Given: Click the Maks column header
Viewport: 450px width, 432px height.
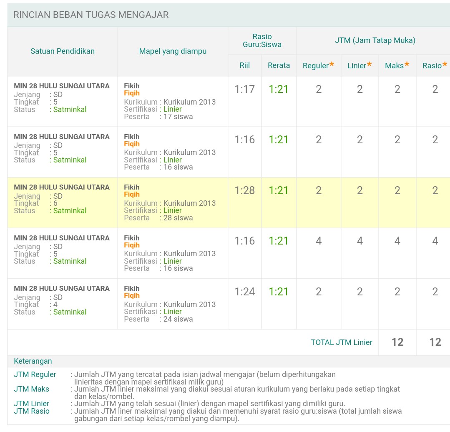Looking at the screenshot, I should pyautogui.click(x=397, y=65).
